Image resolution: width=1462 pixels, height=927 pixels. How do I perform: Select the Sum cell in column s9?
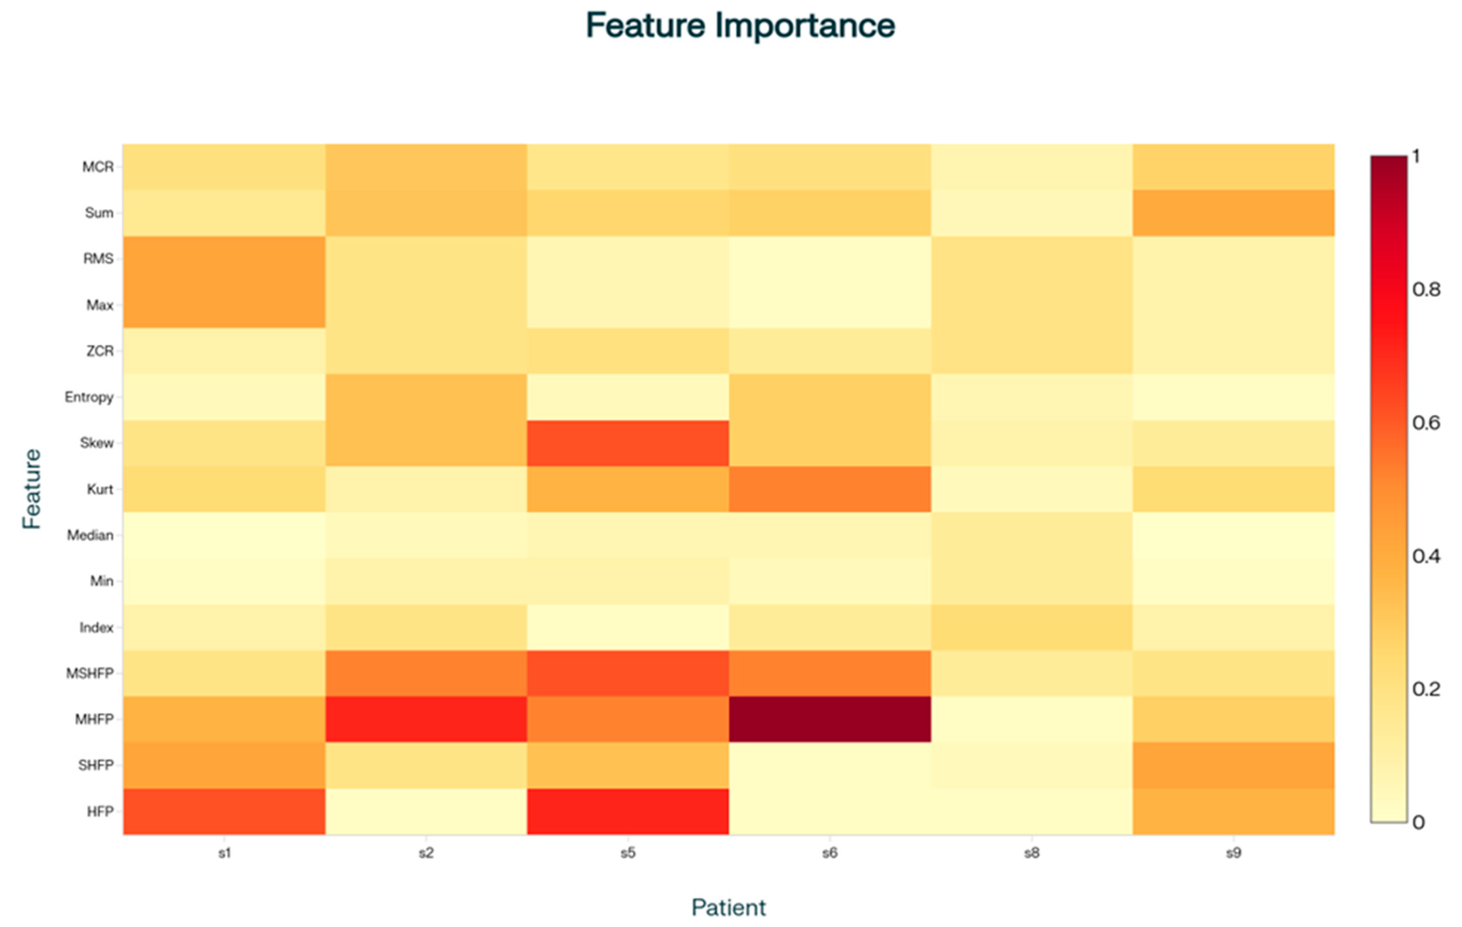point(1233,213)
